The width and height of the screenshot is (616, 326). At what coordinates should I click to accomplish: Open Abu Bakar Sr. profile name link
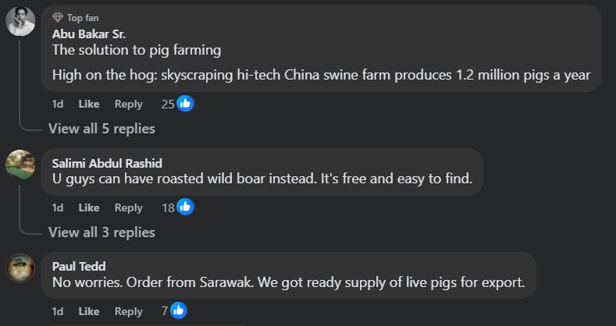(x=88, y=34)
